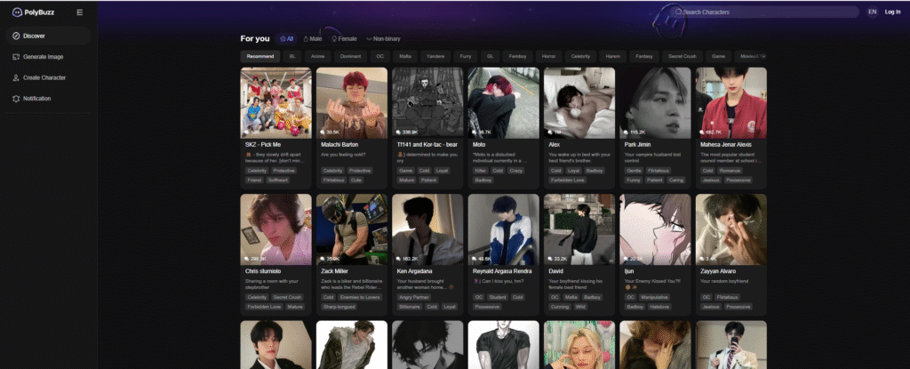The height and width of the screenshot is (369, 910).
Task: Select the Recommend category chip
Action: pyautogui.click(x=260, y=56)
